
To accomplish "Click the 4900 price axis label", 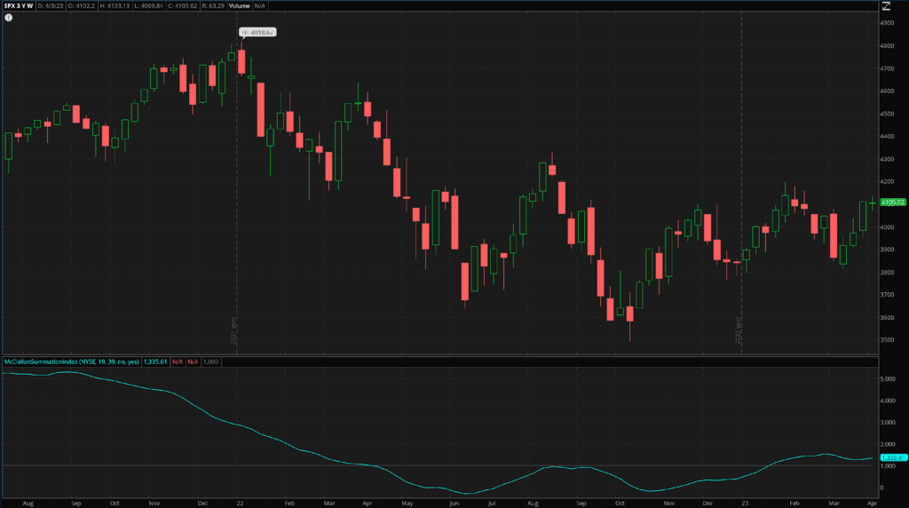I will 887,23.
